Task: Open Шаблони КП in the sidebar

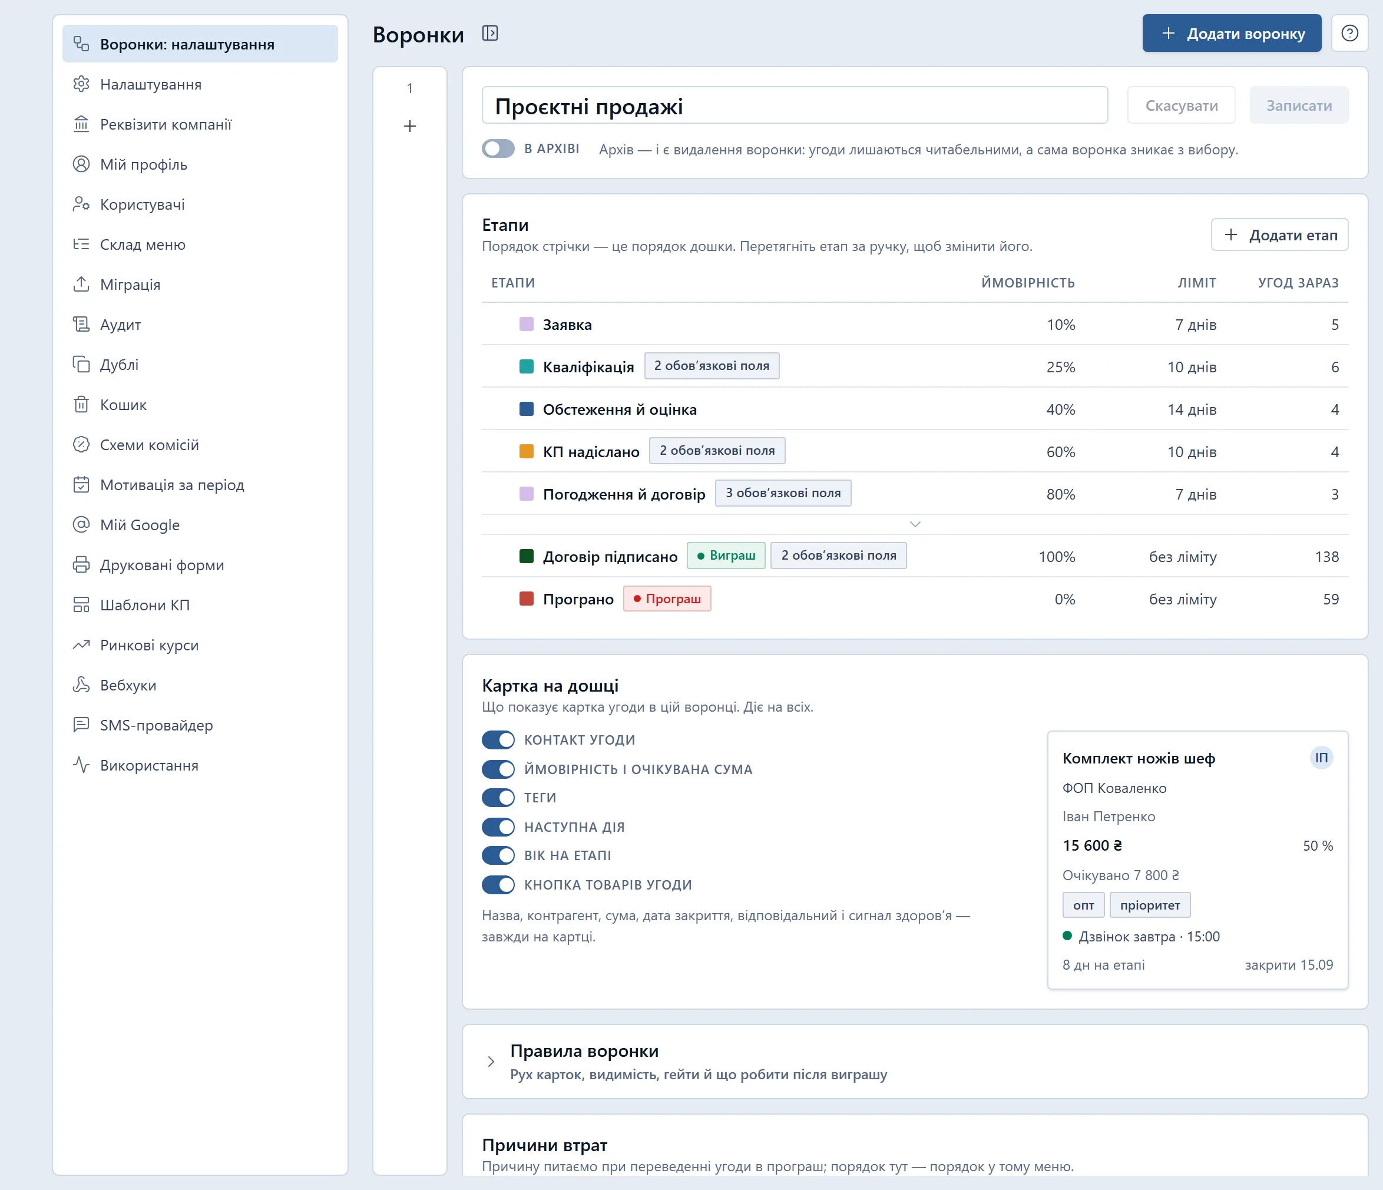Action: tap(200, 604)
